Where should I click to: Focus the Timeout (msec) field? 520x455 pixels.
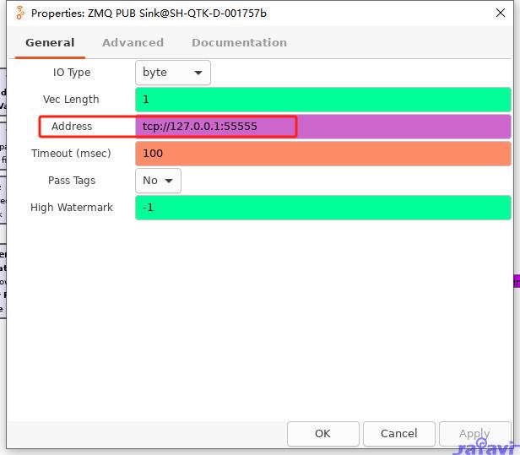click(x=322, y=154)
